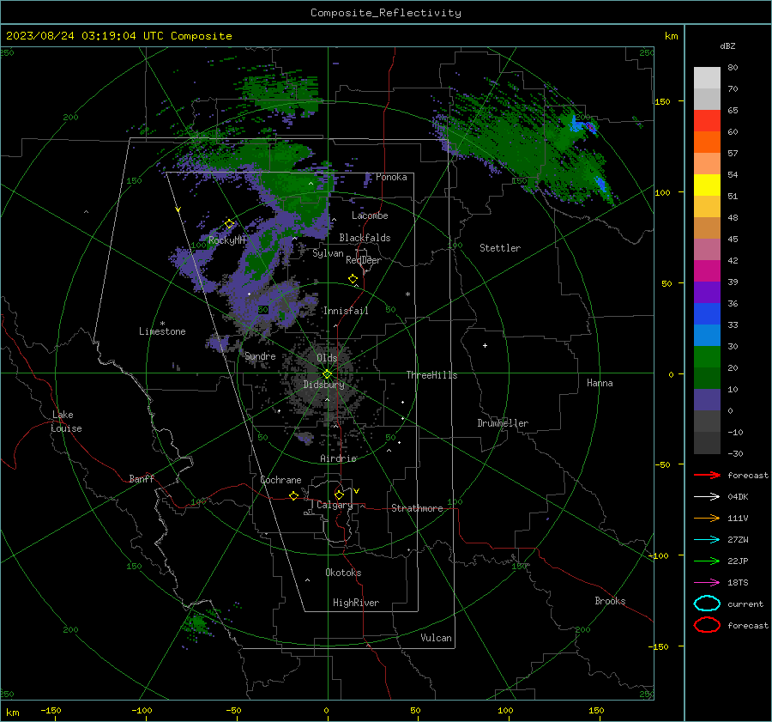The image size is (772, 722).
Task: Select the purple 10 dBZ color swatch
Action: [707, 399]
